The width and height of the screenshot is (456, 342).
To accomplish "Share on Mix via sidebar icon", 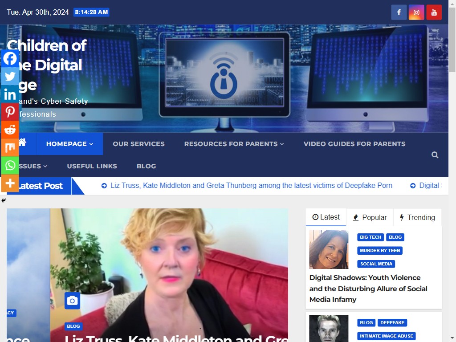I will click(10, 148).
